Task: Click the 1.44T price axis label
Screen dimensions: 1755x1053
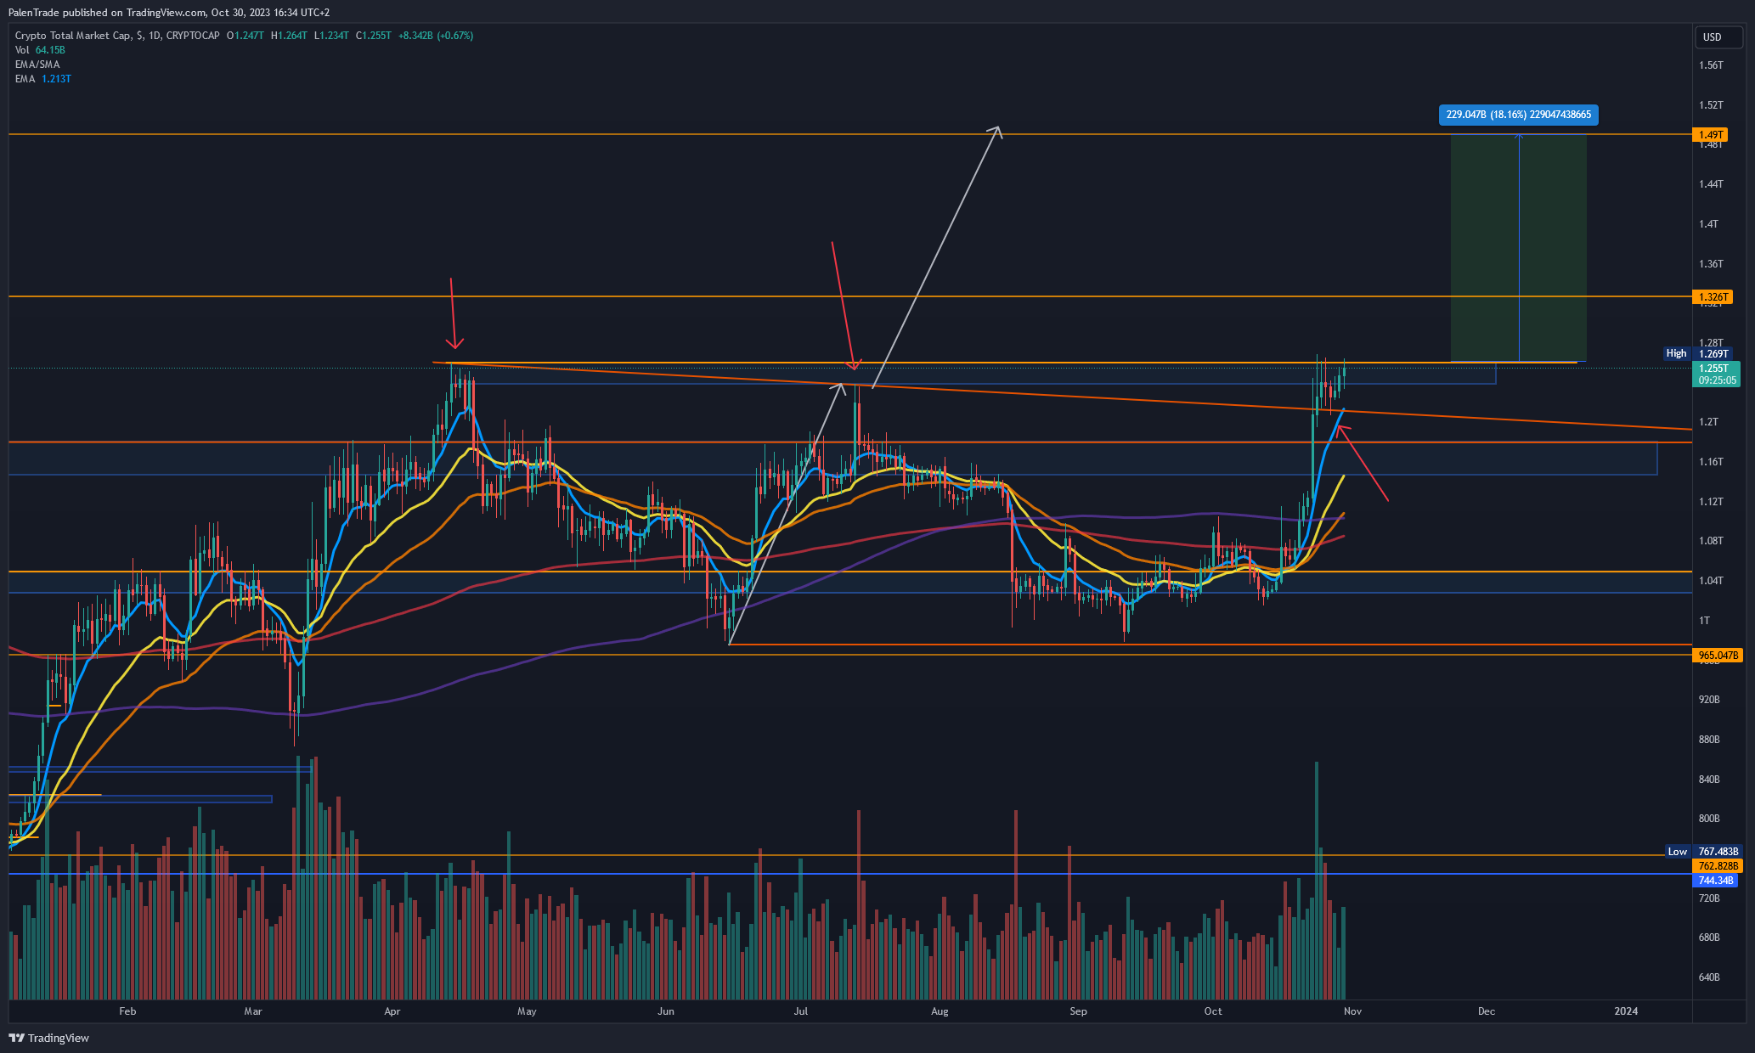Action: [1711, 184]
